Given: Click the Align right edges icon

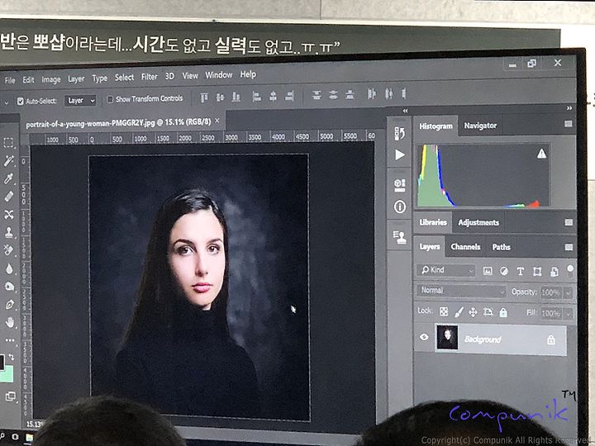Looking at the screenshot, I should (289, 96).
